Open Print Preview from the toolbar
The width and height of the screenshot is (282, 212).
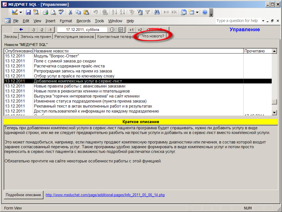tap(53, 12)
